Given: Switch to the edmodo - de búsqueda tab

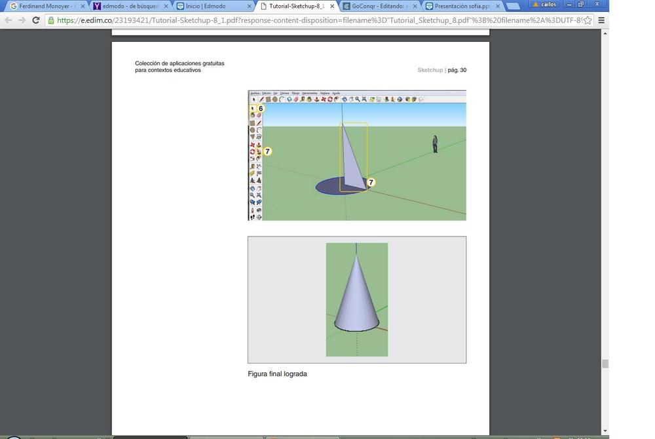Looking at the screenshot, I should coord(128,6).
